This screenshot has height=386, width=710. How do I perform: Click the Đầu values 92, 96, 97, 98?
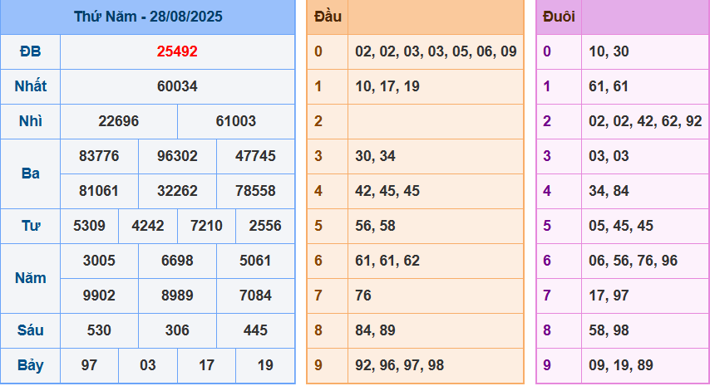tap(399, 365)
